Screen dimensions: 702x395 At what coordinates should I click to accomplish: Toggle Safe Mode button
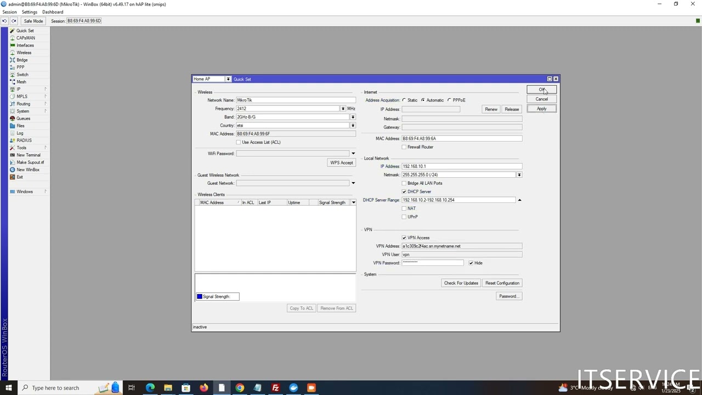(x=33, y=21)
